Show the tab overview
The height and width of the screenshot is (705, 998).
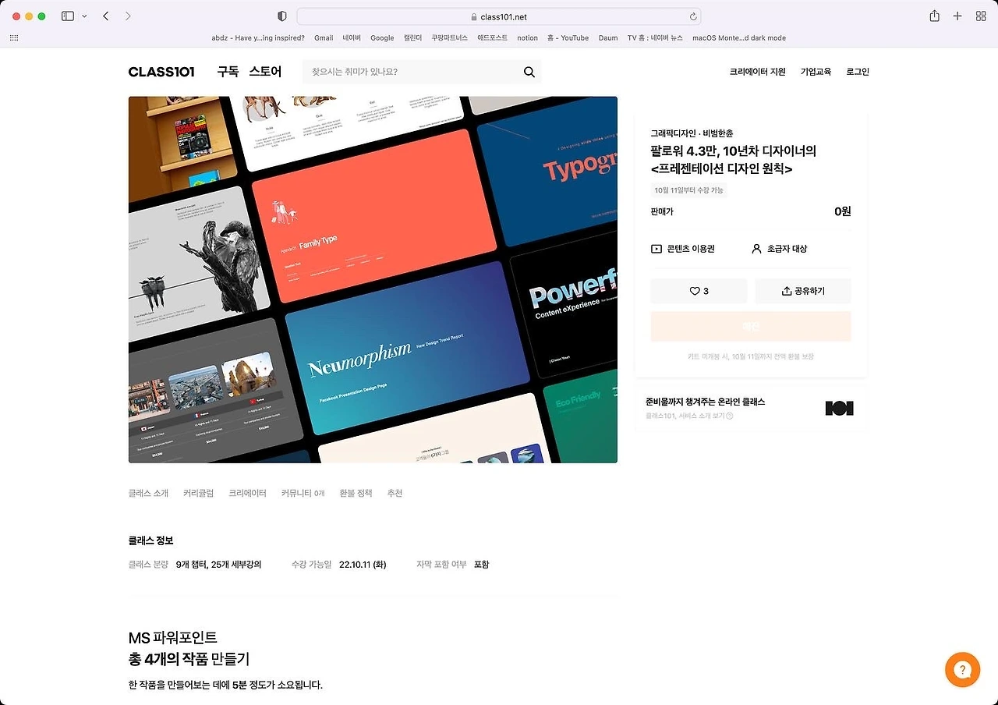(x=981, y=16)
